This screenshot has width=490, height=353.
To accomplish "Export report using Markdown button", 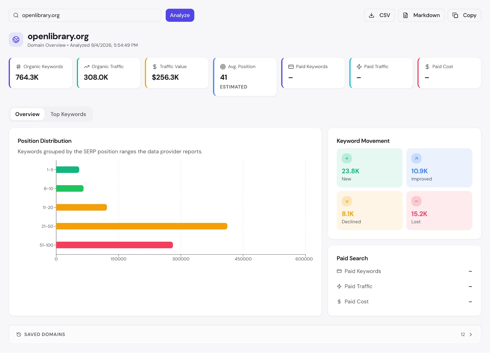I will tap(421, 15).
